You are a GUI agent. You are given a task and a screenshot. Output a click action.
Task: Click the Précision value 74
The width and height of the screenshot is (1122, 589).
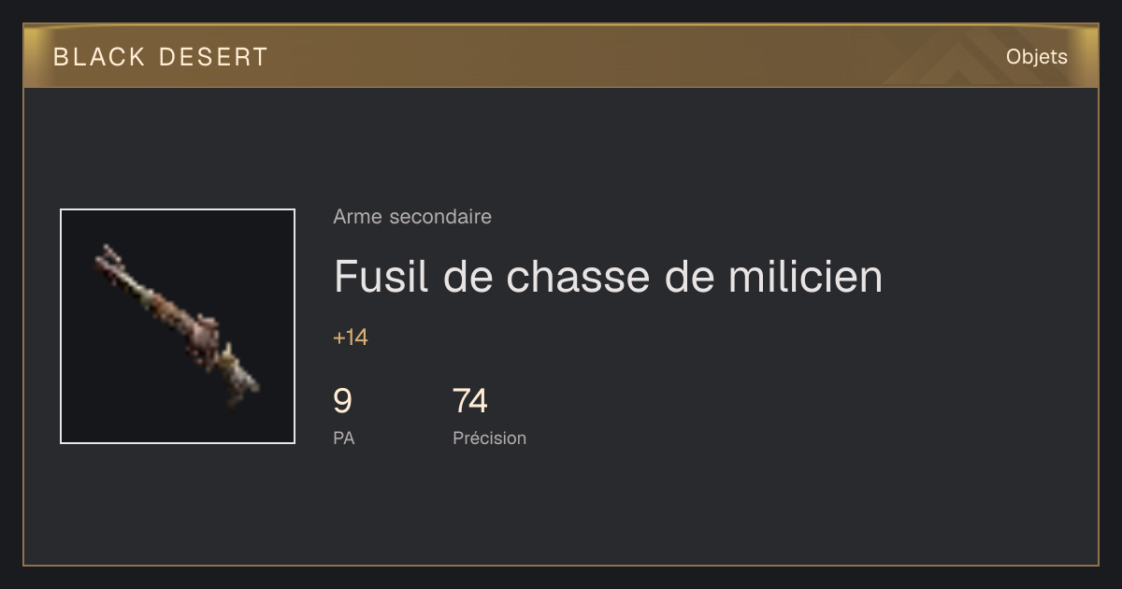(x=470, y=401)
